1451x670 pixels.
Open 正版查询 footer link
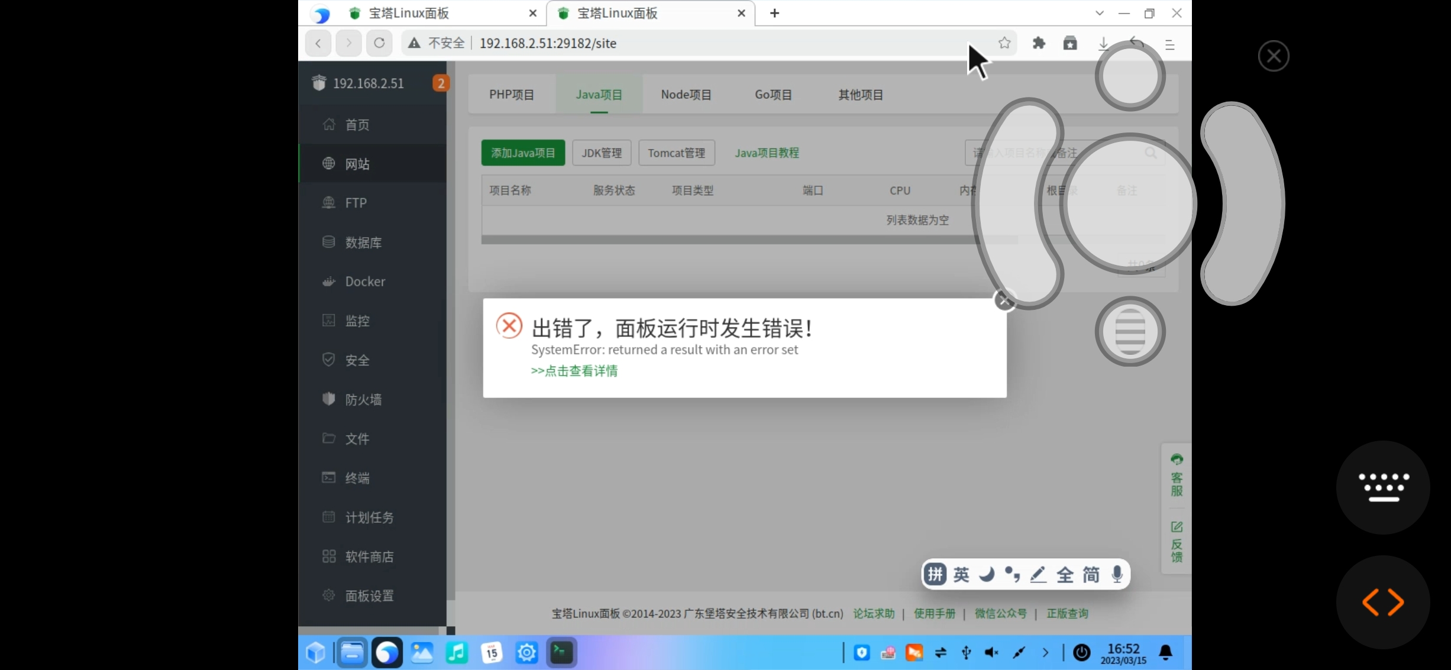(1067, 614)
